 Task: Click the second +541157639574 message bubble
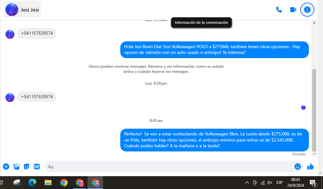(x=37, y=97)
